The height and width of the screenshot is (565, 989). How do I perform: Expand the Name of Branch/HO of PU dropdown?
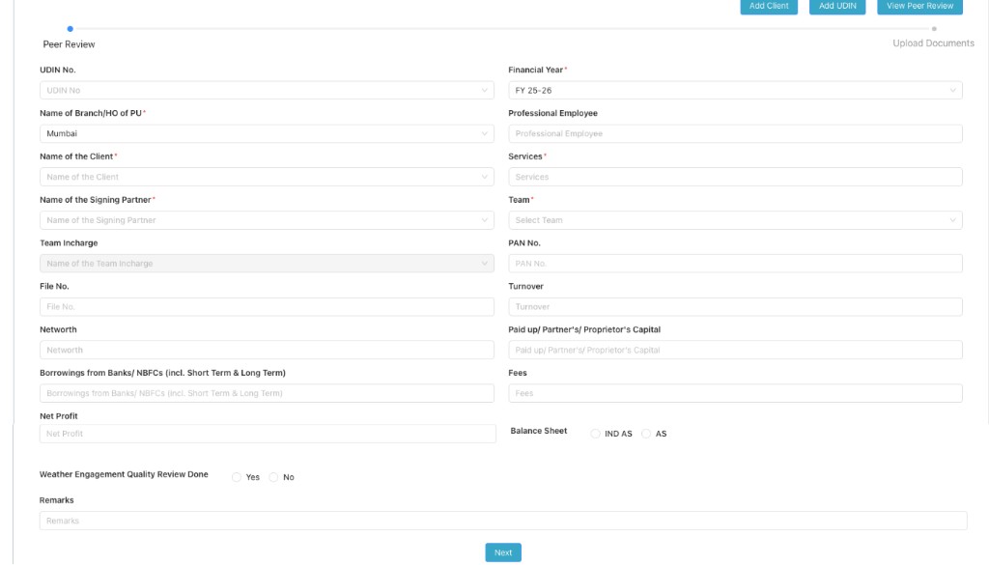point(267,132)
